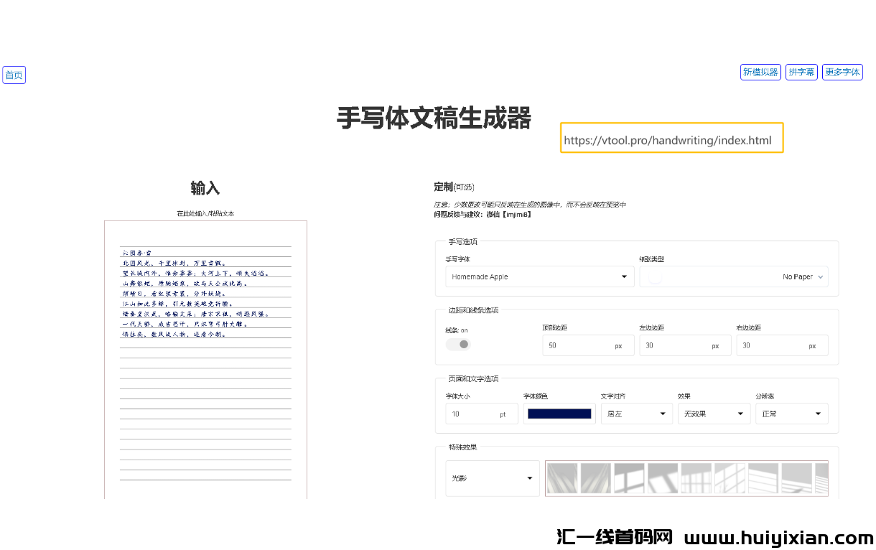Click the 拼字幕 button

(801, 72)
